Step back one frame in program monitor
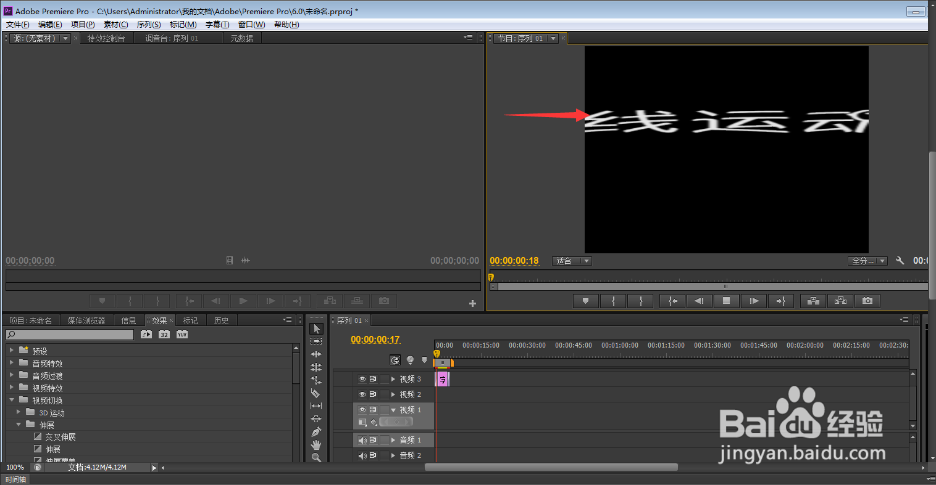Viewport: 936px width, 485px height. click(x=699, y=301)
